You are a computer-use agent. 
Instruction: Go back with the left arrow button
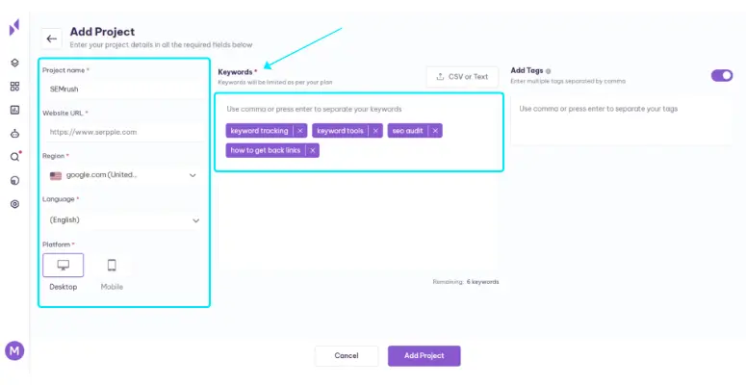point(51,38)
